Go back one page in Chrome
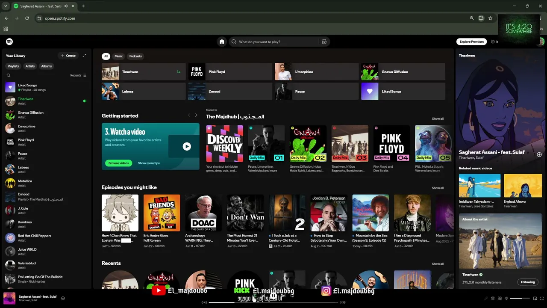547x308 pixels. (x=6, y=18)
